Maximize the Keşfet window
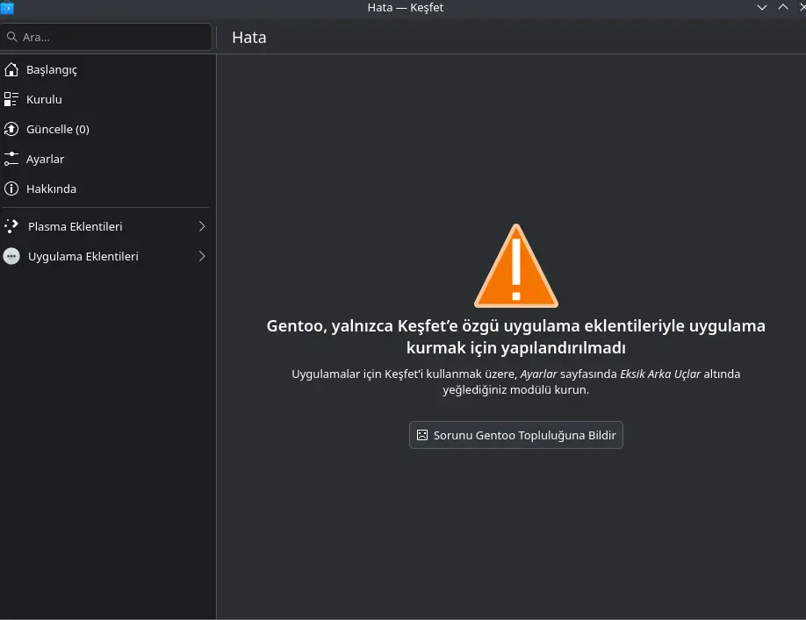The width and height of the screenshot is (806, 620). click(x=783, y=7)
